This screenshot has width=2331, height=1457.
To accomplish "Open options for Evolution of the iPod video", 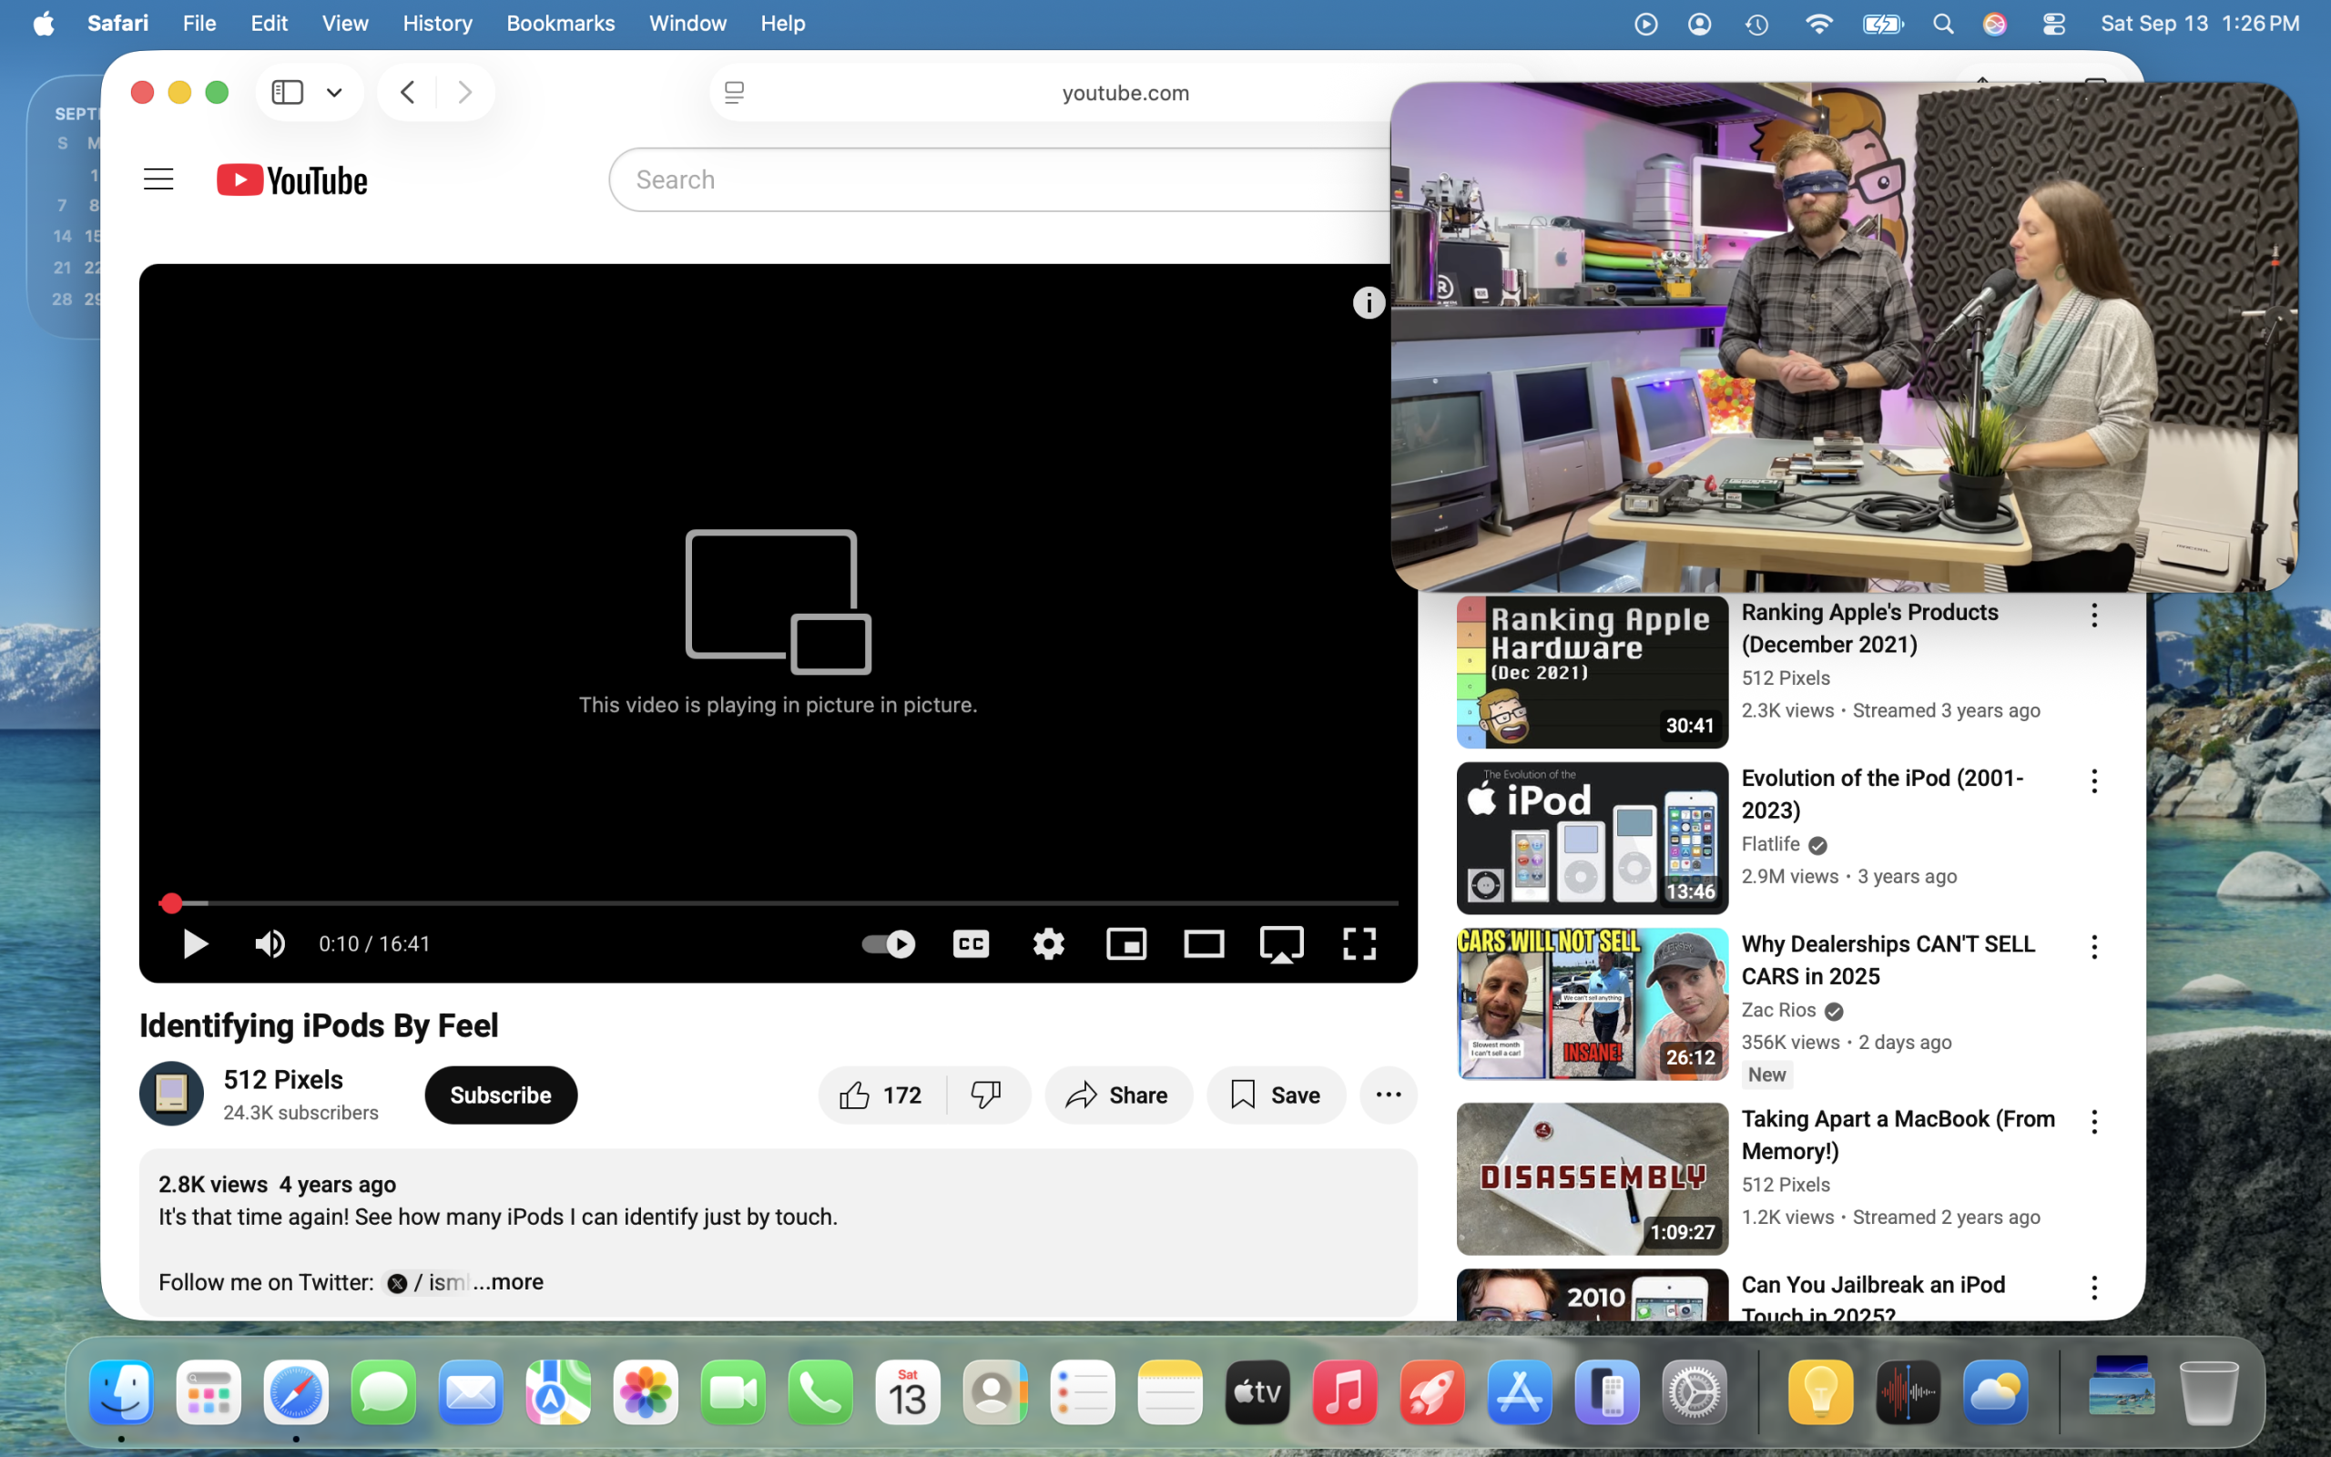I will coord(2094,780).
